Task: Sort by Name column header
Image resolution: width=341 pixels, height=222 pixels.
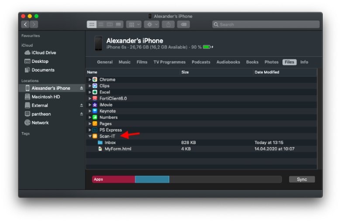Action: coord(133,72)
